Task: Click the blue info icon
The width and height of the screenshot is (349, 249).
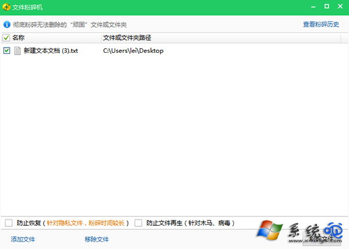Action: [x=7, y=25]
